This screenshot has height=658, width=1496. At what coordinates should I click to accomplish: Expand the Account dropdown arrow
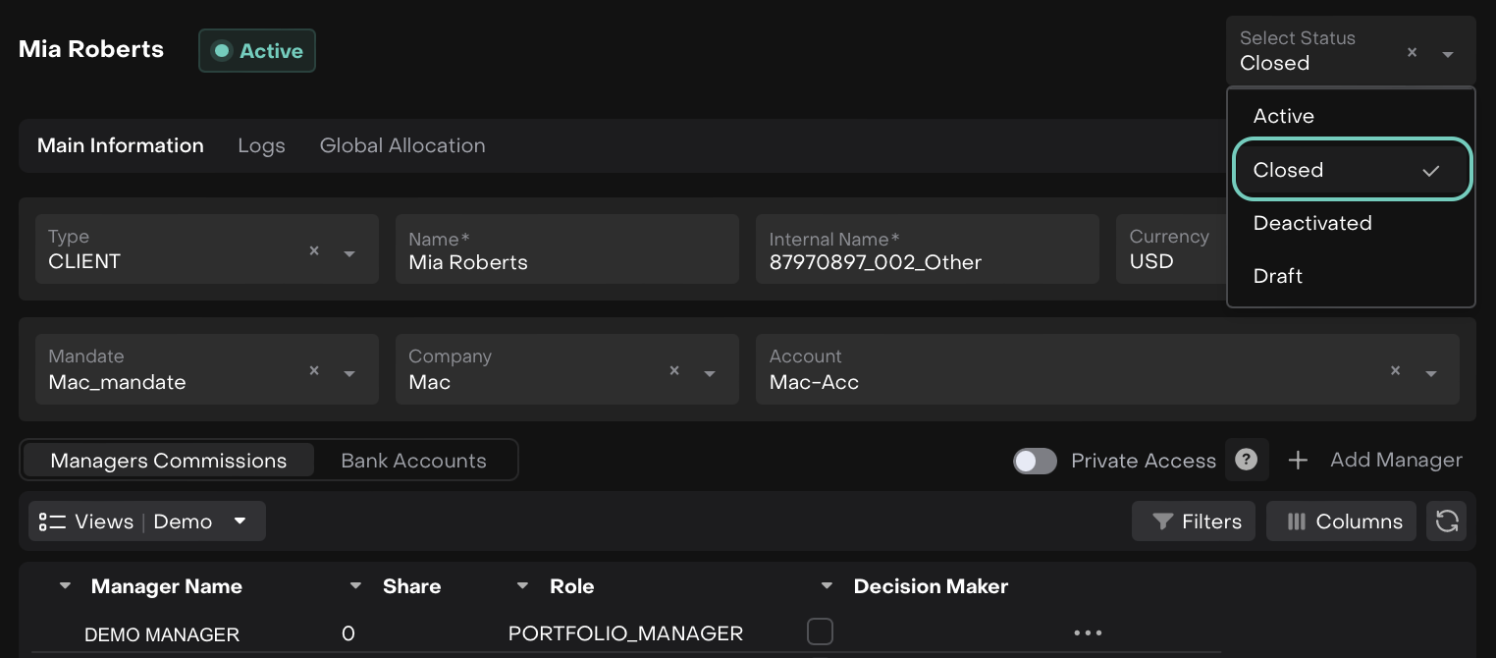coord(1431,373)
